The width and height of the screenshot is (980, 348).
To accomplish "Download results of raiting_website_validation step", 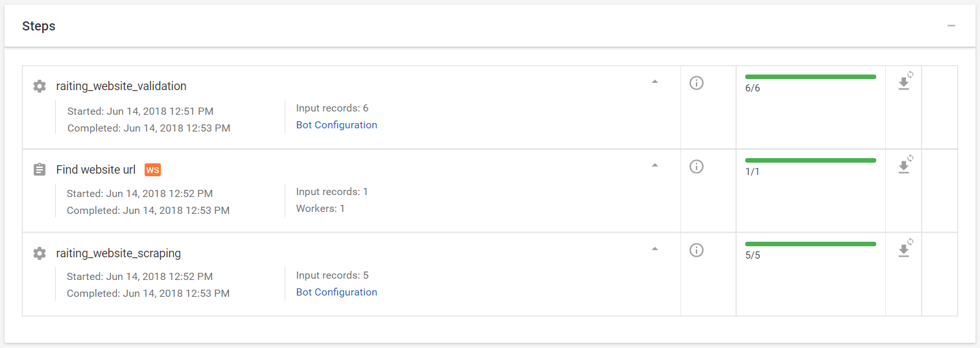I will [x=904, y=83].
